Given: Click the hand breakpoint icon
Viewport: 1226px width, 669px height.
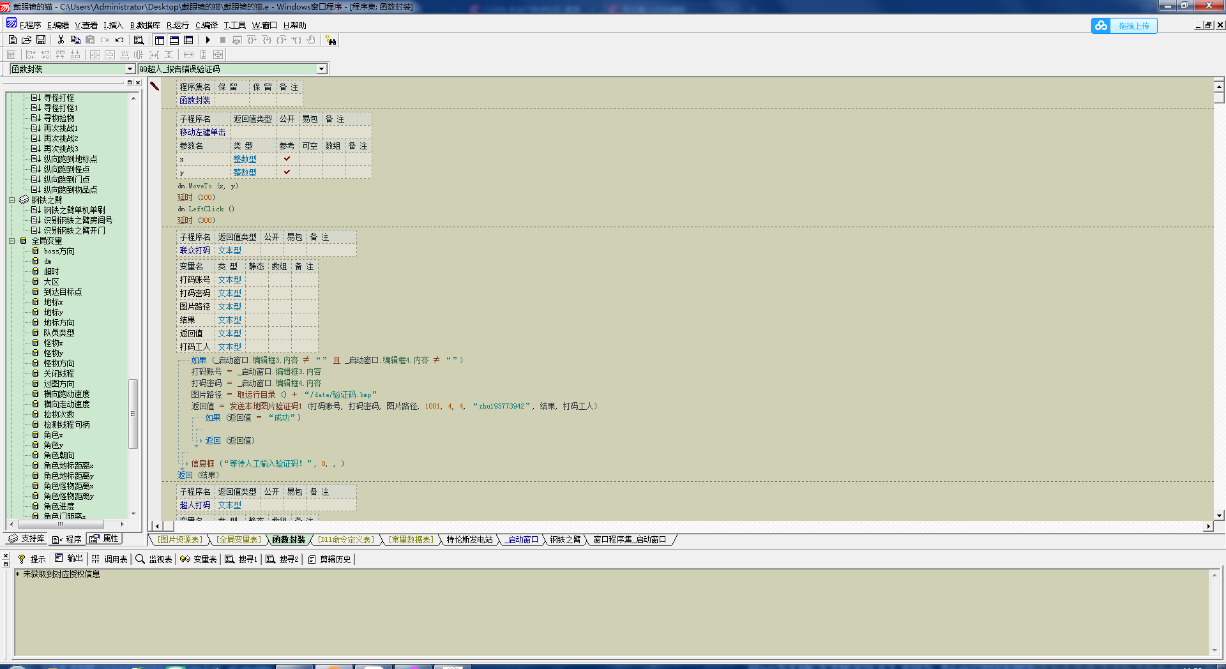Looking at the screenshot, I should click(x=311, y=40).
